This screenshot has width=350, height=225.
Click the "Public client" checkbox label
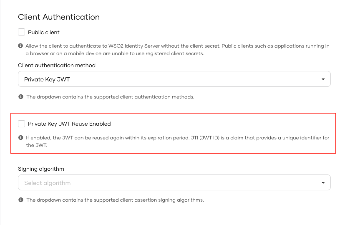pos(44,32)
